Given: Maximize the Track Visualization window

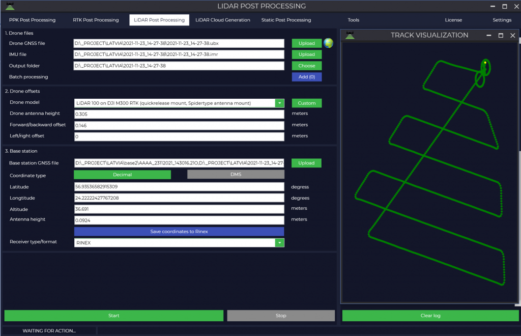Looking at the screenshot, I should 501,36.
